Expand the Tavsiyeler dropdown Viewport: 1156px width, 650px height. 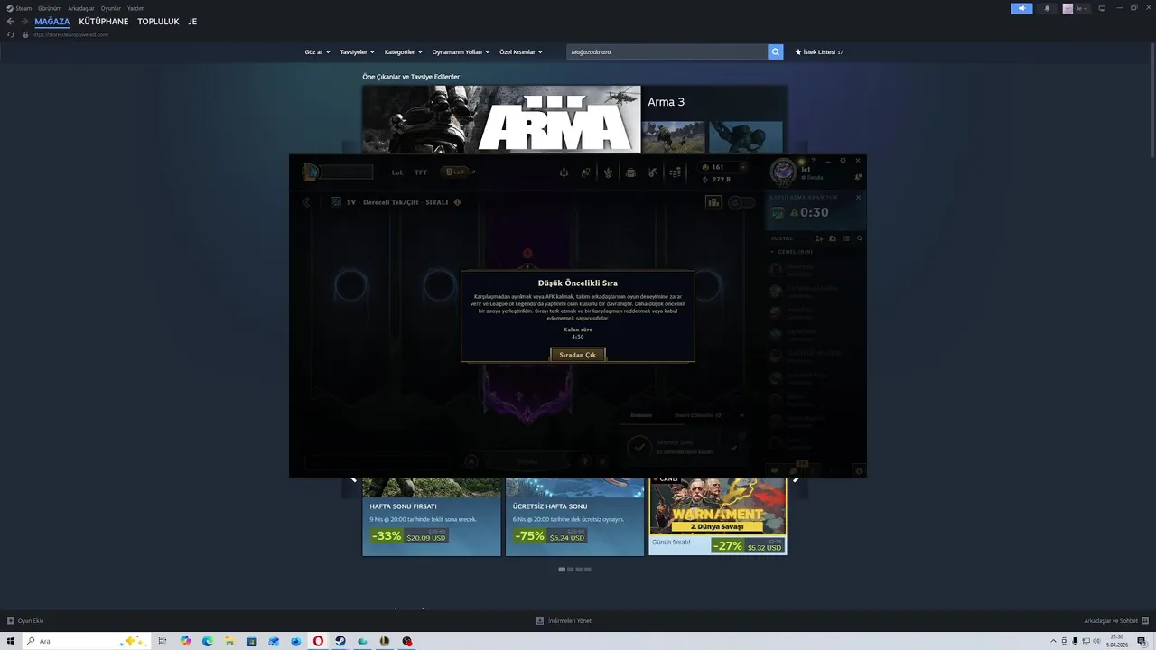coord(357,52)
